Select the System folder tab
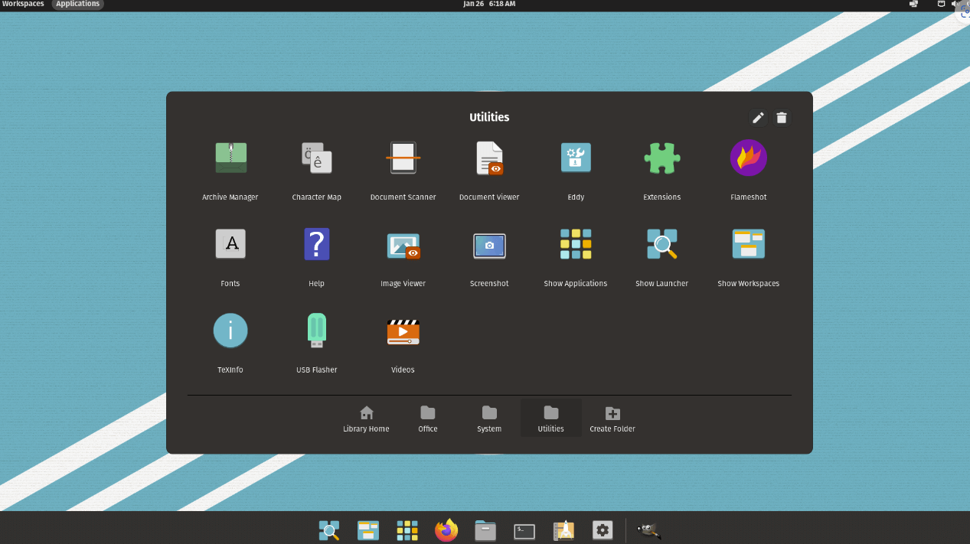 [x=489, y=419]
